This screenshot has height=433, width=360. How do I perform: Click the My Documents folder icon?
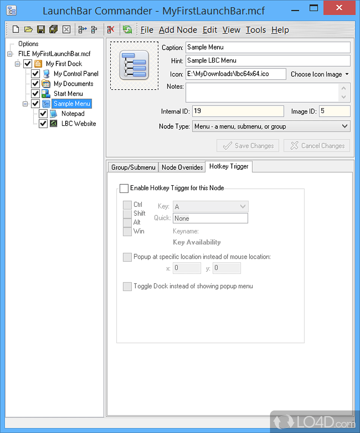[46, 84]
